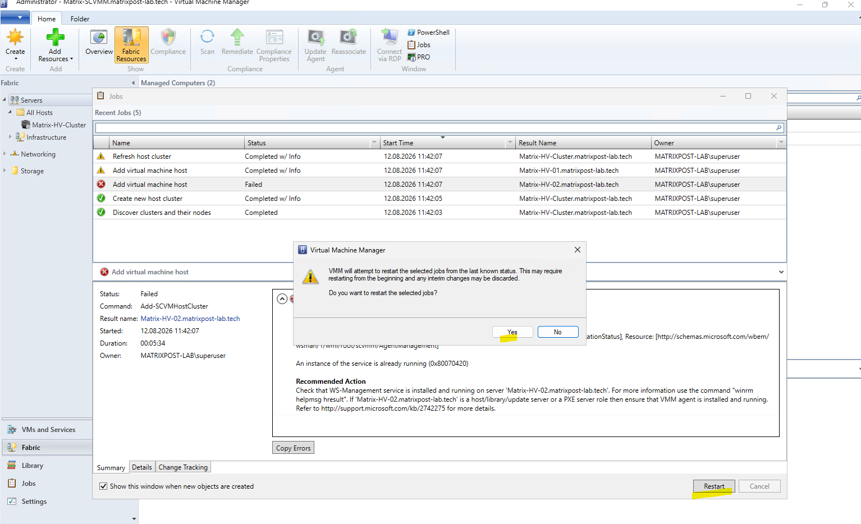Open the Status column filter dropdown
Viewport: 861px width, 524px height.
tap(374, 143)
